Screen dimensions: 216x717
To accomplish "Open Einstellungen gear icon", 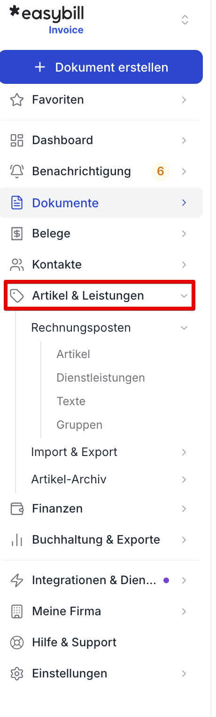I will (x=17, y=674).
